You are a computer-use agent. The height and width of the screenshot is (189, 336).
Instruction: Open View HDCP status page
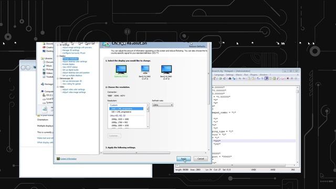point(70,67)
